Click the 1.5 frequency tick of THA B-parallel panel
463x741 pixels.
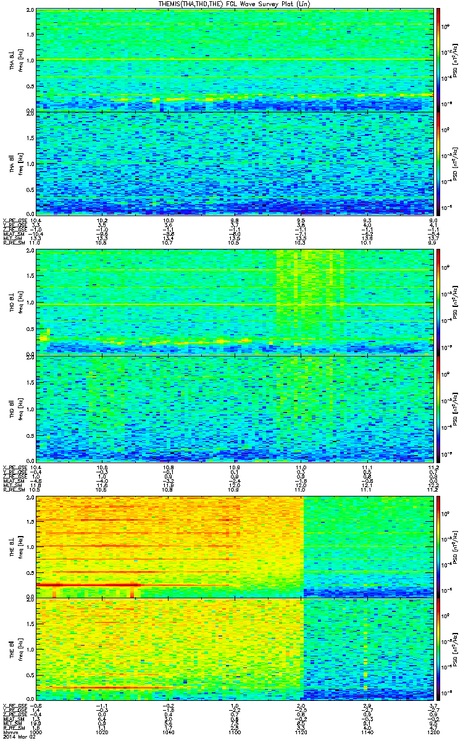tap(30, 138)
